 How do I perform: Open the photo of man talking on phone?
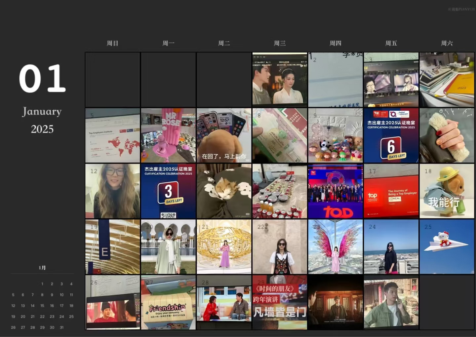point(391,302)
